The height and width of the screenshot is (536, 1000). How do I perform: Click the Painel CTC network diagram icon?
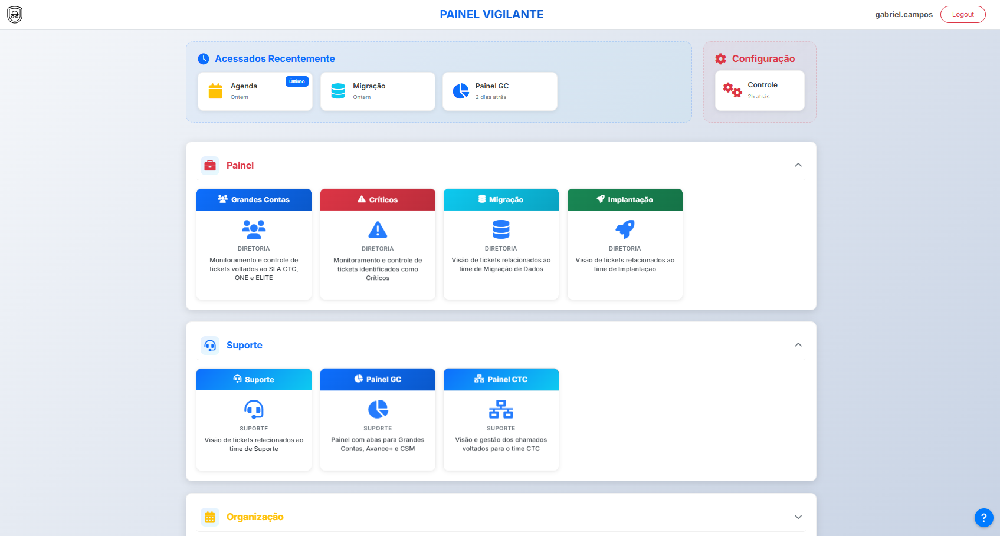tap(501, 409)
